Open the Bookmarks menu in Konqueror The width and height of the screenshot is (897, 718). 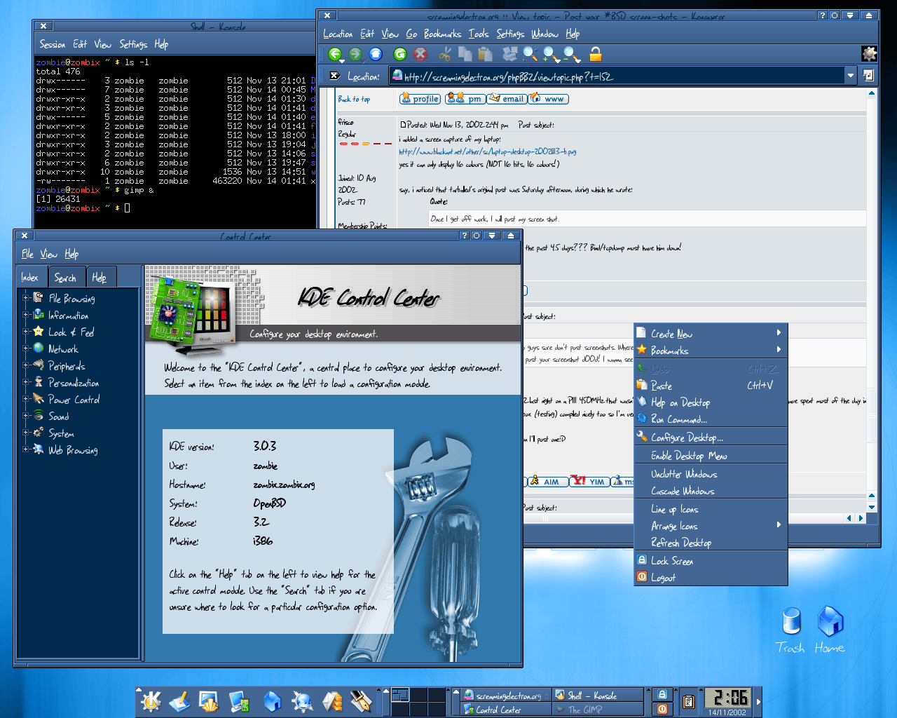pyautogui.click(x=442, y=34)
